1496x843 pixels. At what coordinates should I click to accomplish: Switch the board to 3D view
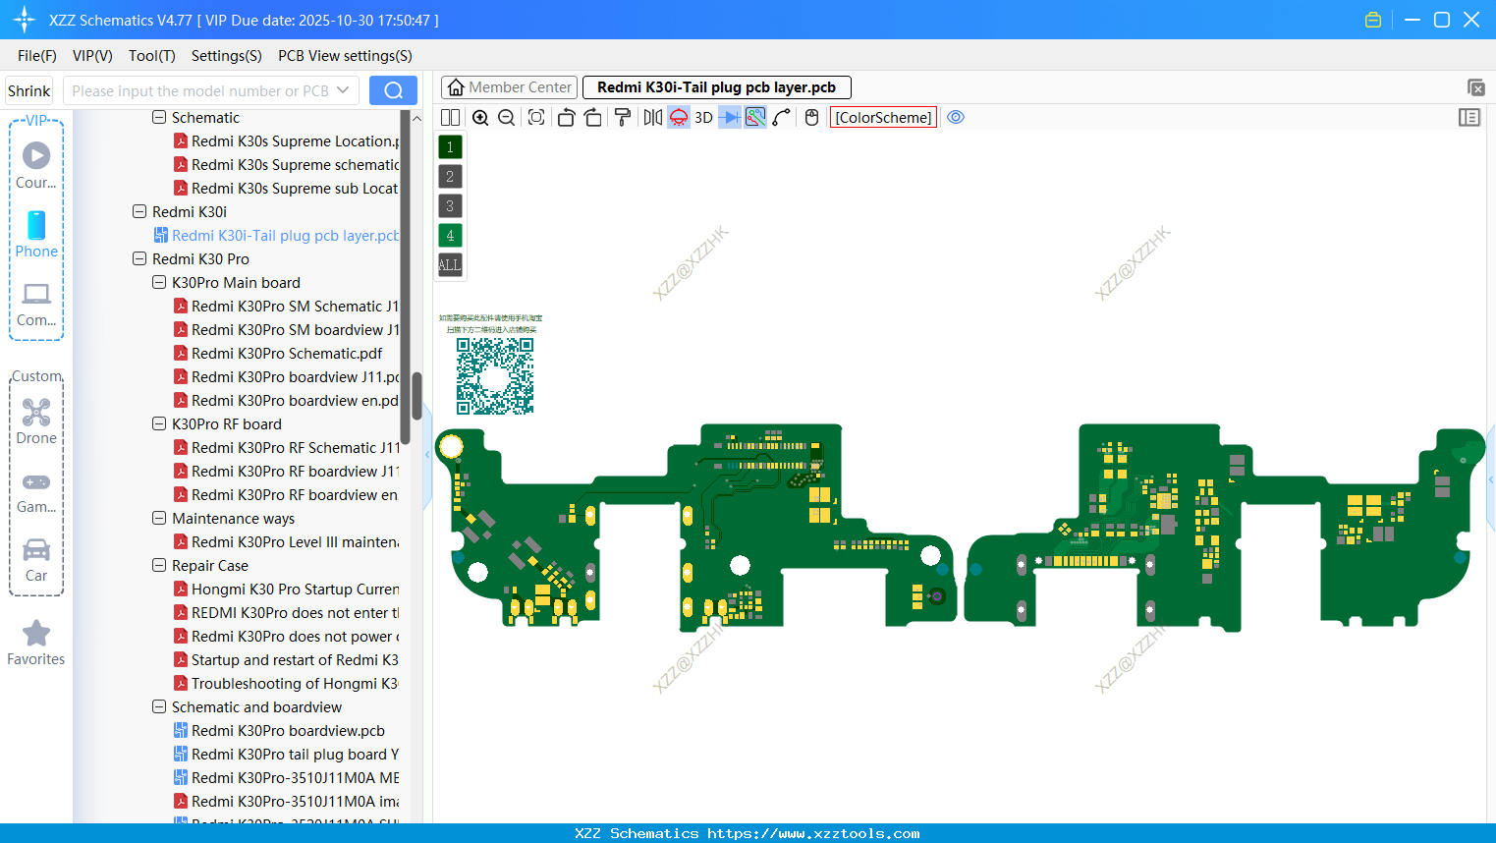[x=703, y=117]
